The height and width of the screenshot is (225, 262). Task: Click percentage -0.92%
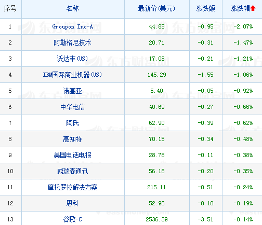[x=243, y=91]
